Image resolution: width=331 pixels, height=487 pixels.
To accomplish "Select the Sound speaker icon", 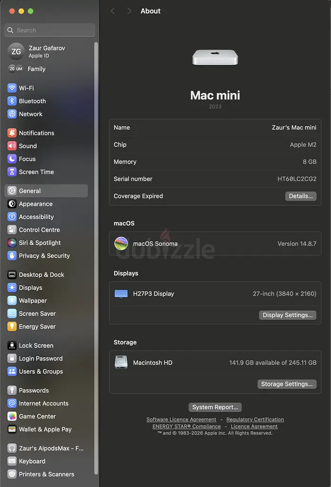I will coord(12,146).
